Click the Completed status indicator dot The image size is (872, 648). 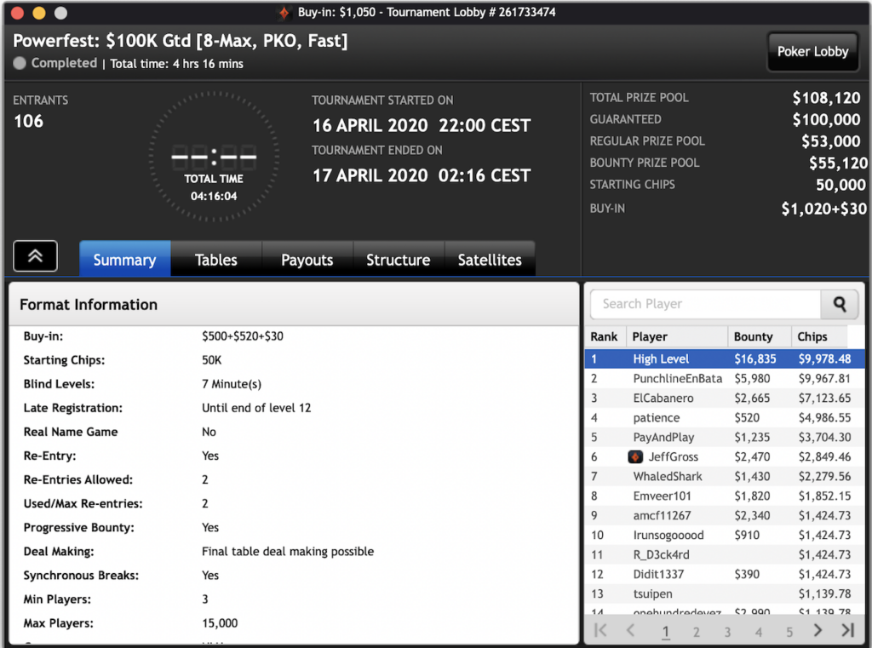[x=20, y=63]
